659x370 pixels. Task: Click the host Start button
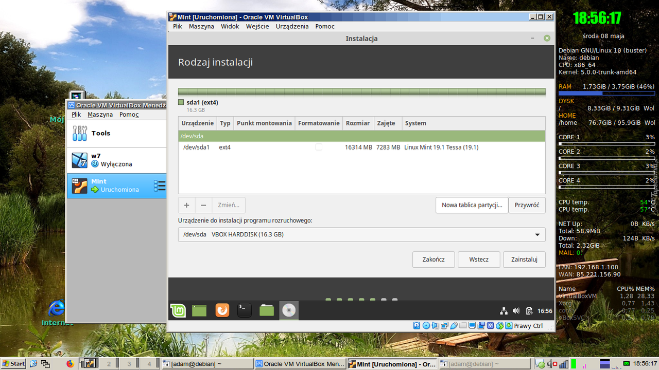[x=14, y=364]
